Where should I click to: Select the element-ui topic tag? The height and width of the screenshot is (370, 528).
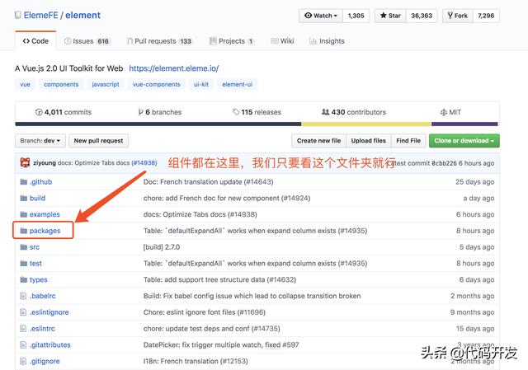(x=237, y=84)
